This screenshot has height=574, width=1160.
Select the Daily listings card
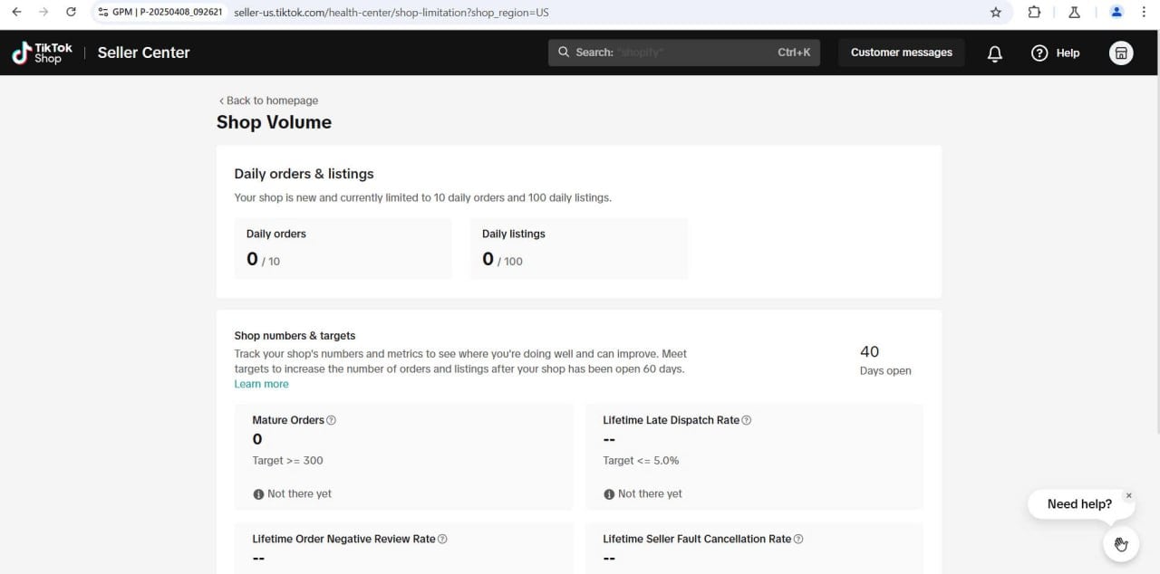pos(578,248)
